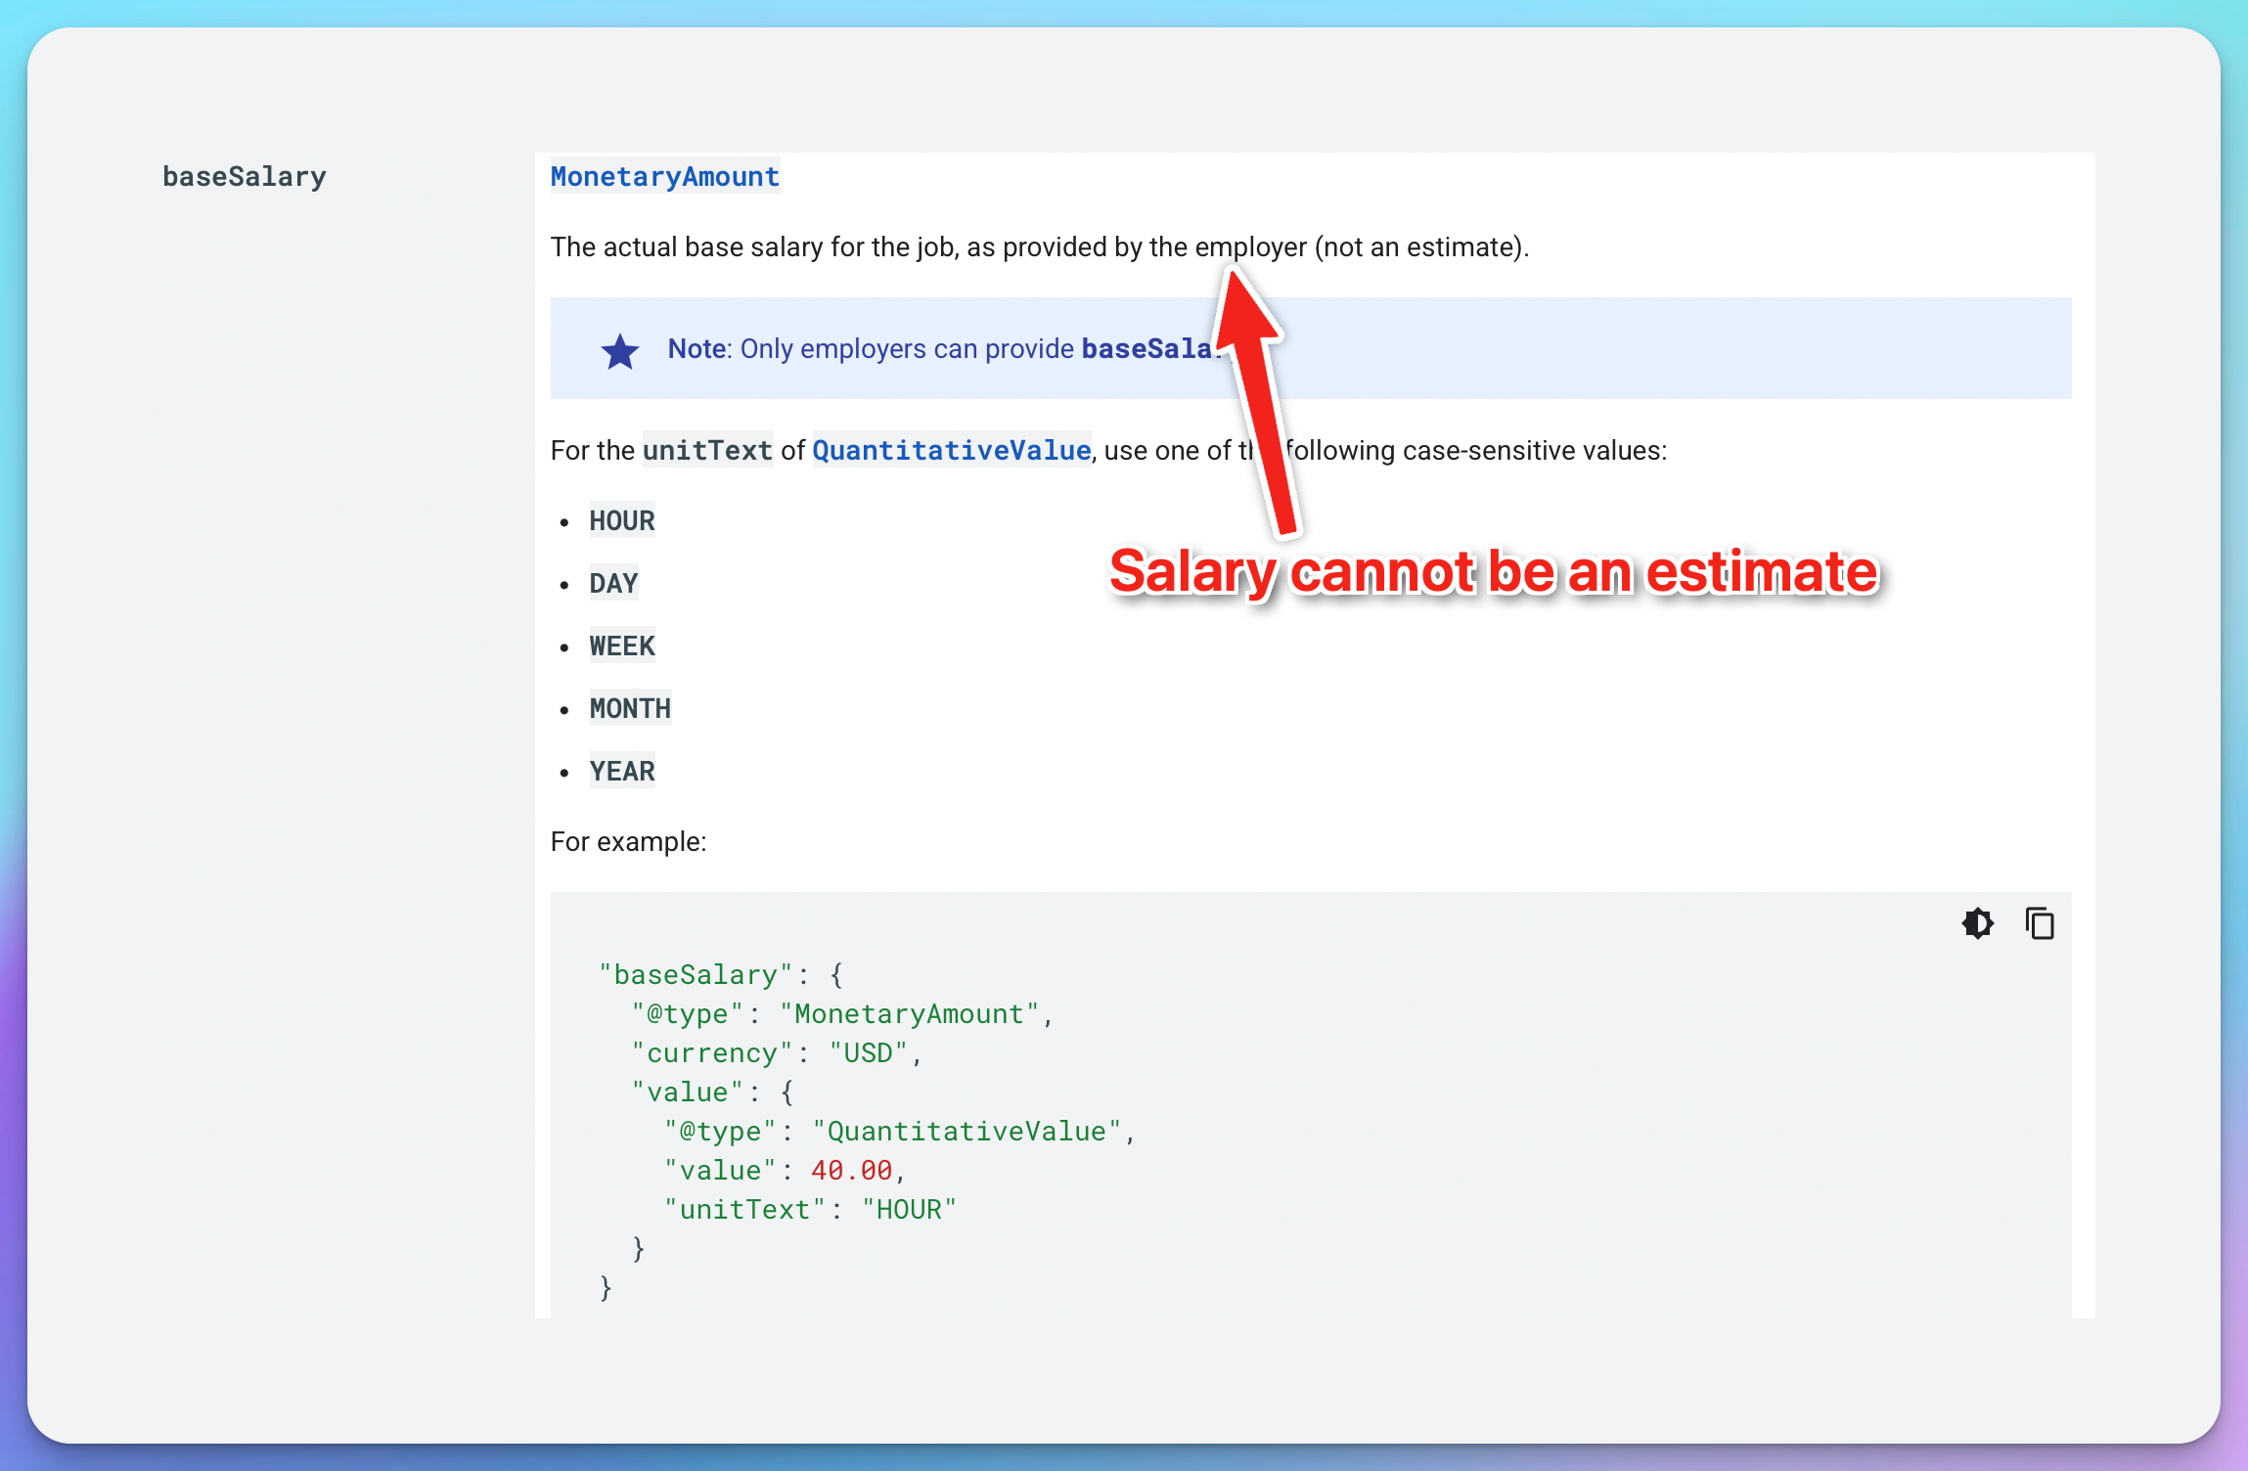Click the HOUR list value

point(622,520)
